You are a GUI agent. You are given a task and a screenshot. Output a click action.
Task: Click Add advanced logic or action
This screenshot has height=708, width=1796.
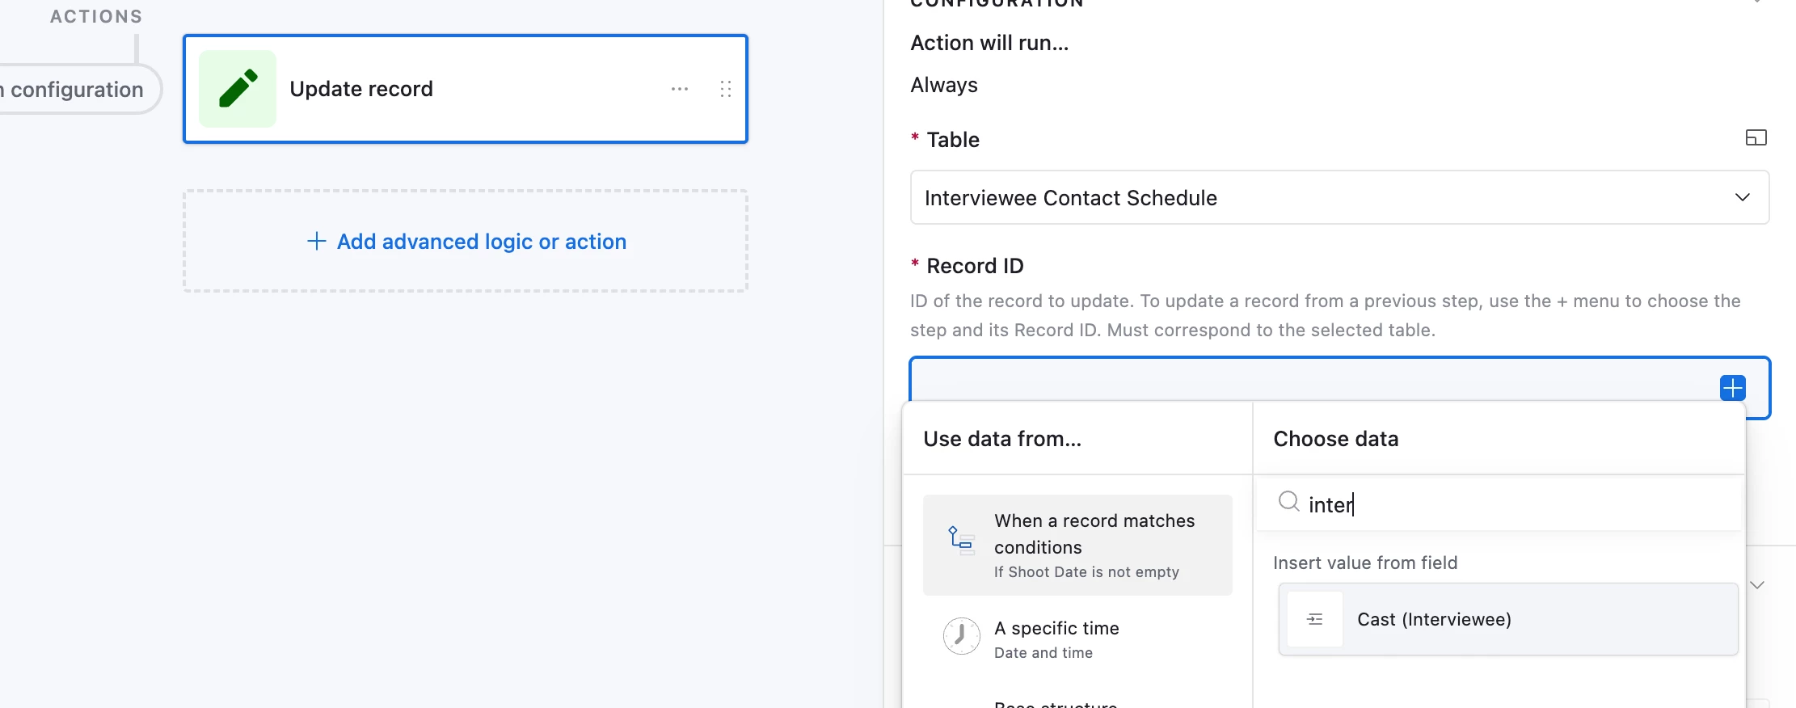click(466, 242)
